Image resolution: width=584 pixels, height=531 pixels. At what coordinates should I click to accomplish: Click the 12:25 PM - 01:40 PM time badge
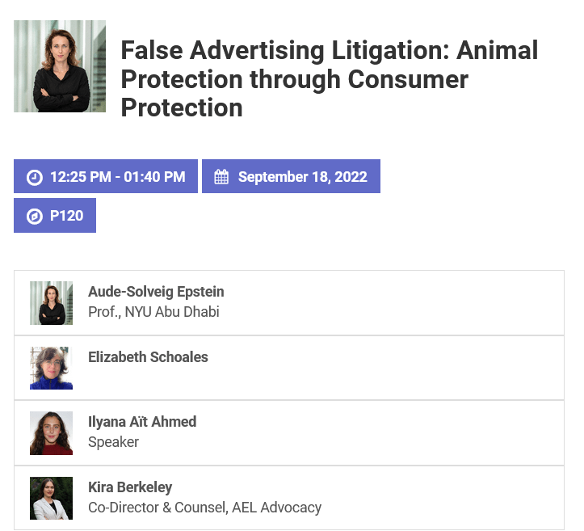[x=106, y=177]
